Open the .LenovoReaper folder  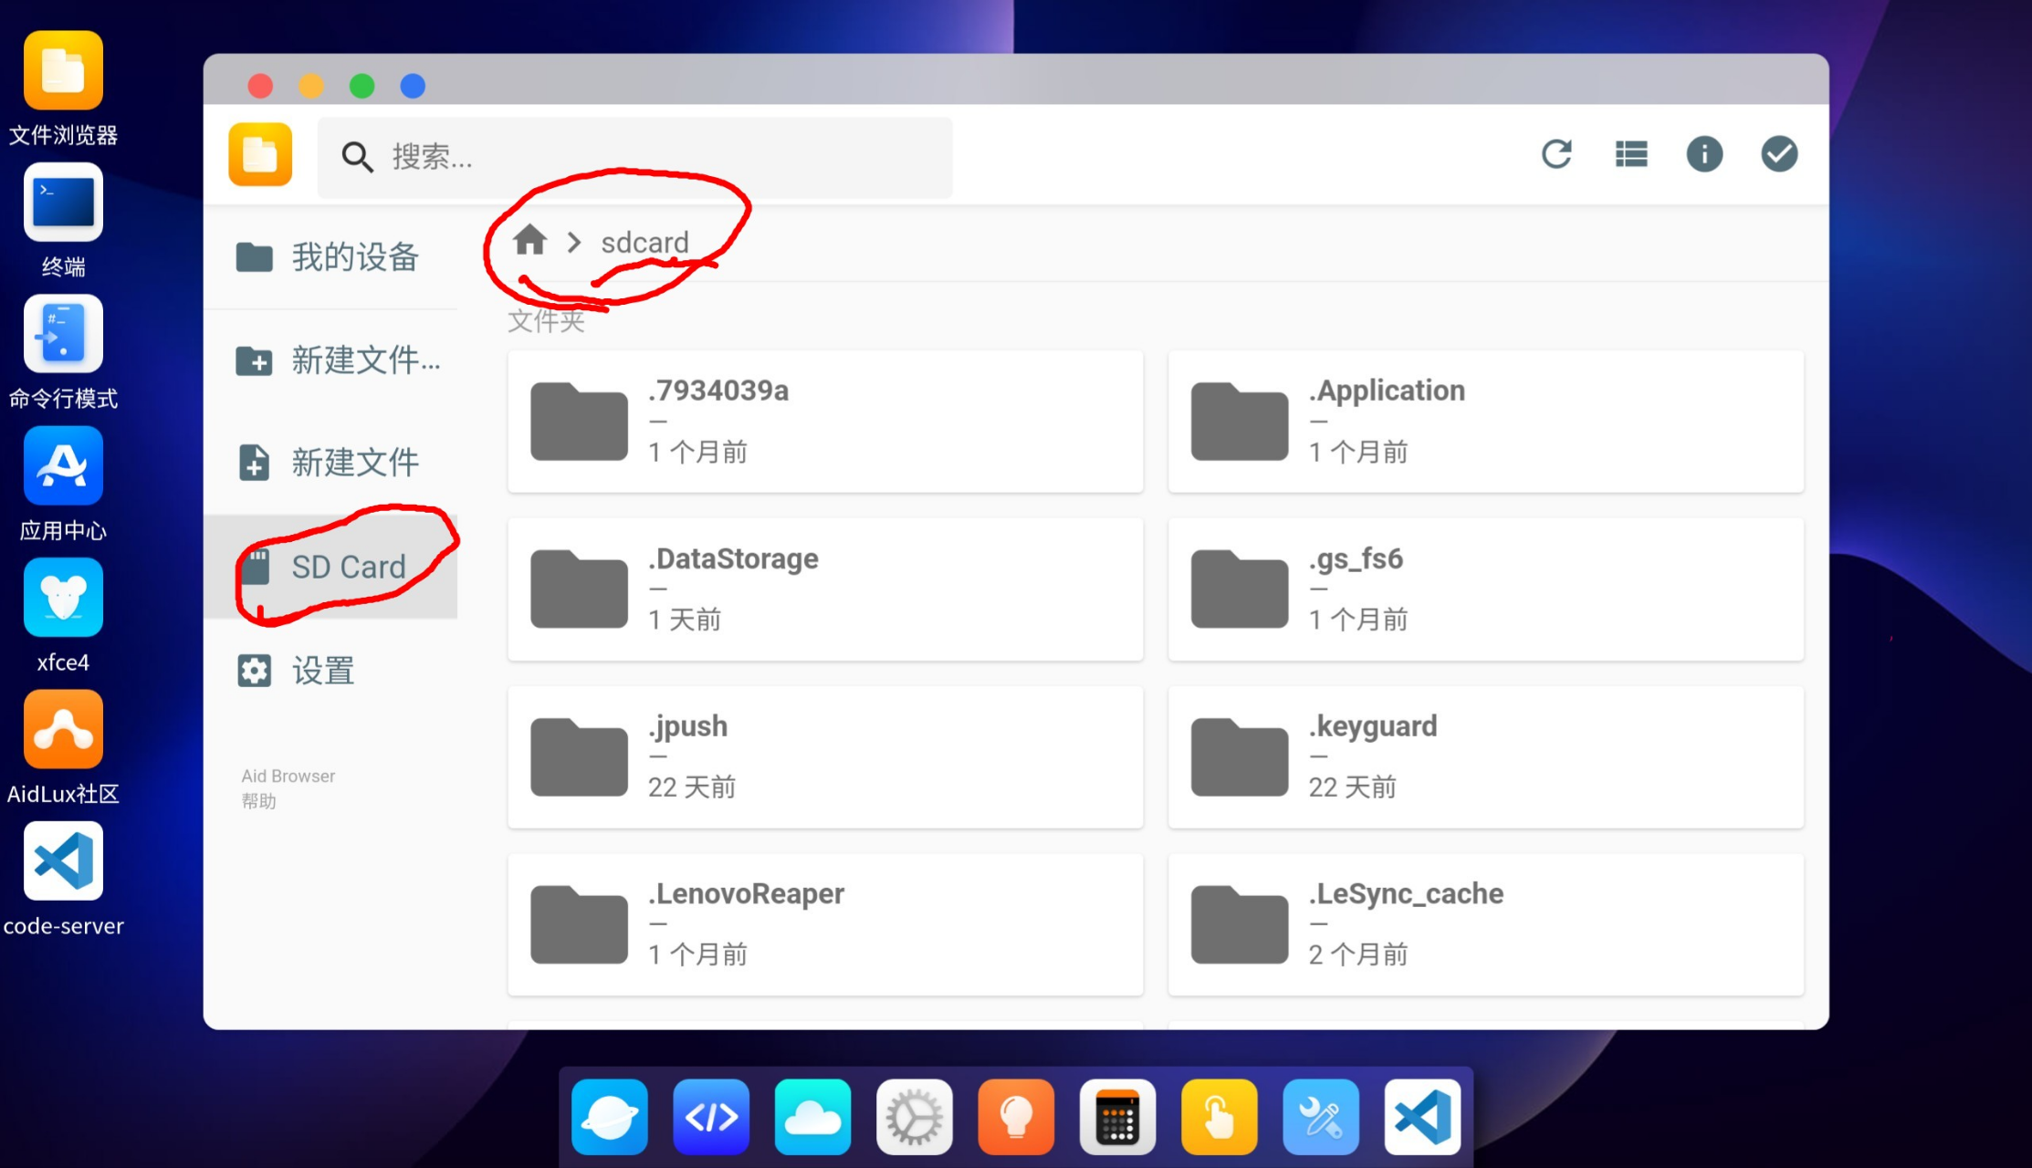point(825,924)
